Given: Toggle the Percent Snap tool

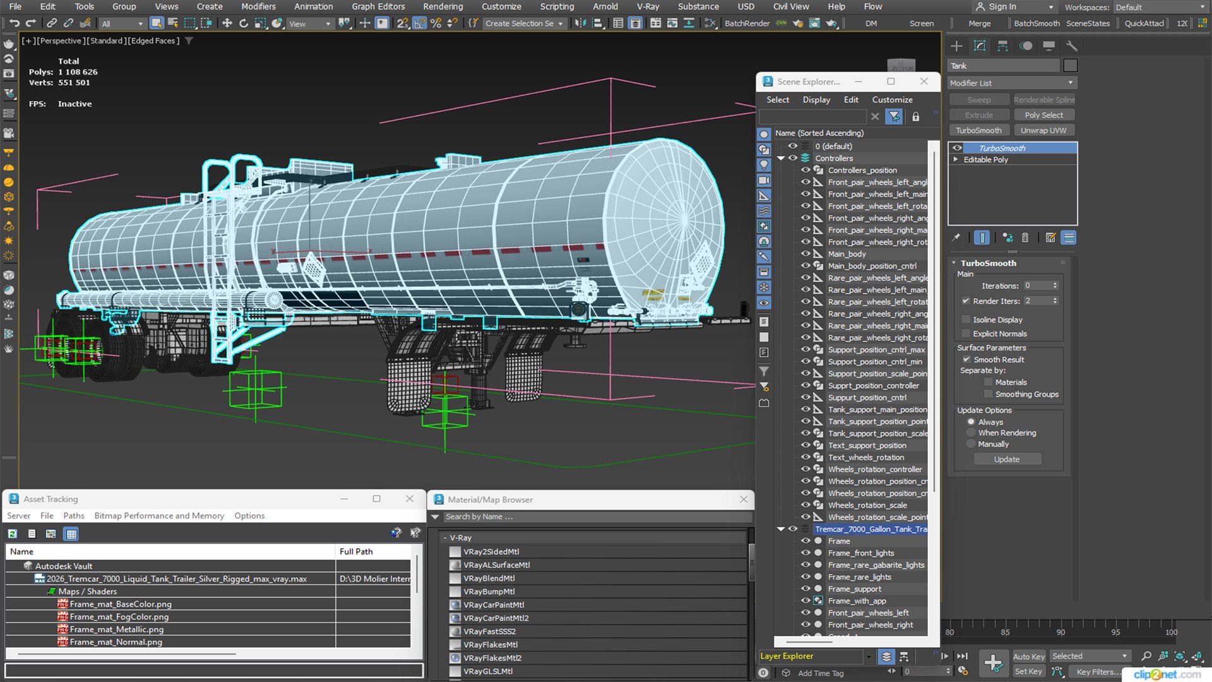Looking at the screenshot, I should pos(436,23).
